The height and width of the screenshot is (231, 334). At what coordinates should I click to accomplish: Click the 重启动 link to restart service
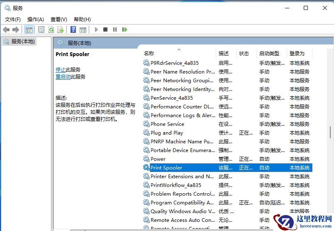(x=63, y=77)
